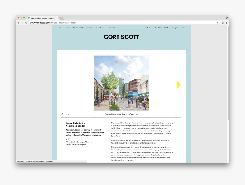
Task: Open the Public nav menu item
Action: tap(68, 28)
